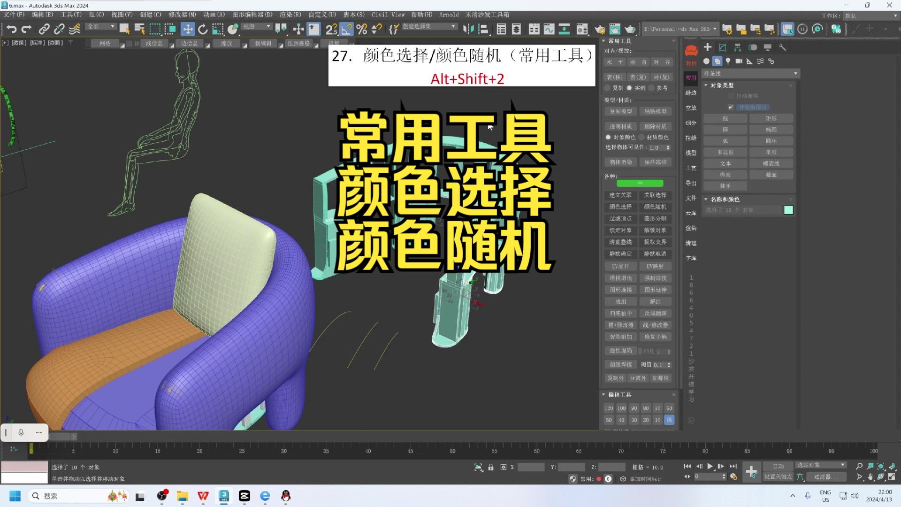This screenshot has width=901, height=507.
Task: Click the object color swatch in 名称和颜色
Action: click(x=788, y=210)
